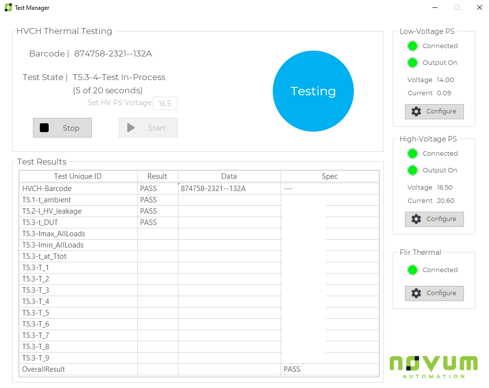The width and height of the screenshot is (489, 388).
Task: Click the Start button's play triangle icon
Action: (x=131, y=128)
